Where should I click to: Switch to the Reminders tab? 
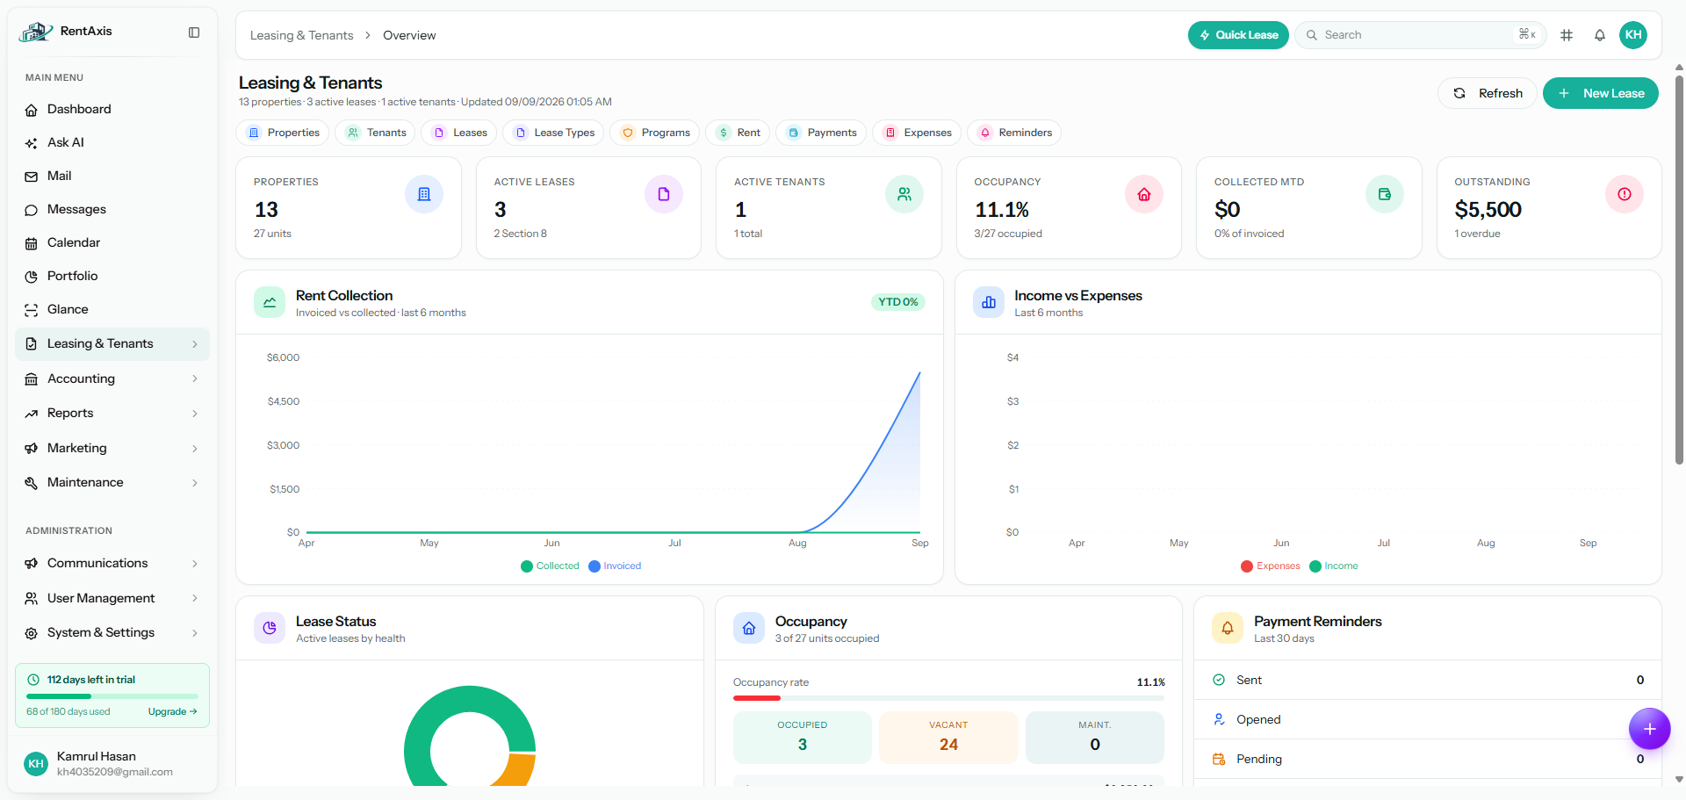[x=1014, y=133]
